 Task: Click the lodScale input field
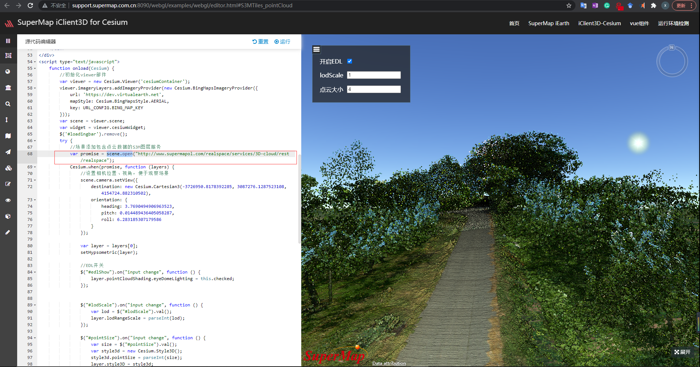[x=374, y=75]
